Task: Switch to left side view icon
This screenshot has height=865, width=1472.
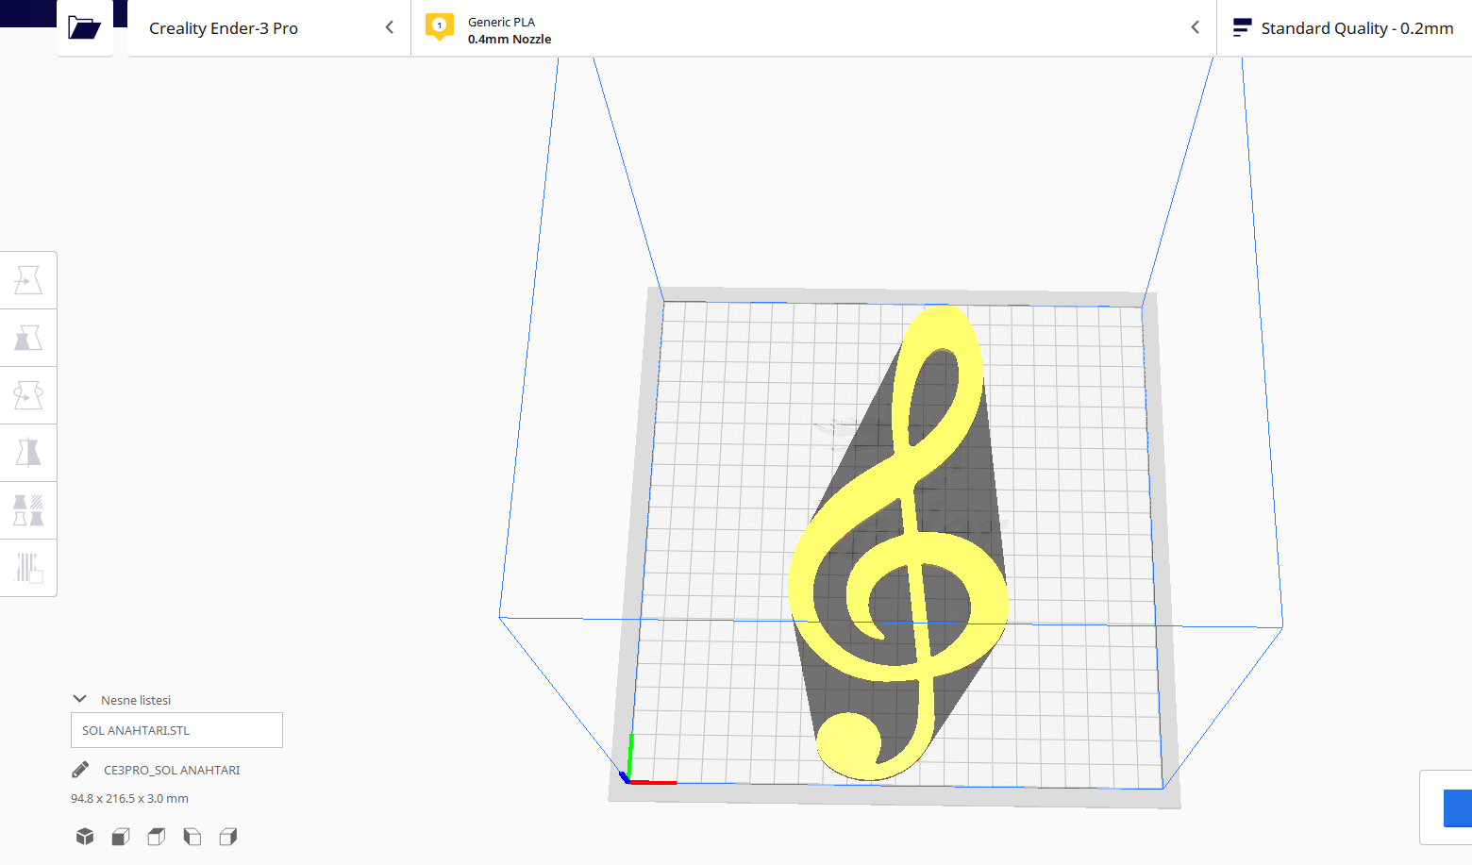Action: pyautogui.click(x=192, y=837)
